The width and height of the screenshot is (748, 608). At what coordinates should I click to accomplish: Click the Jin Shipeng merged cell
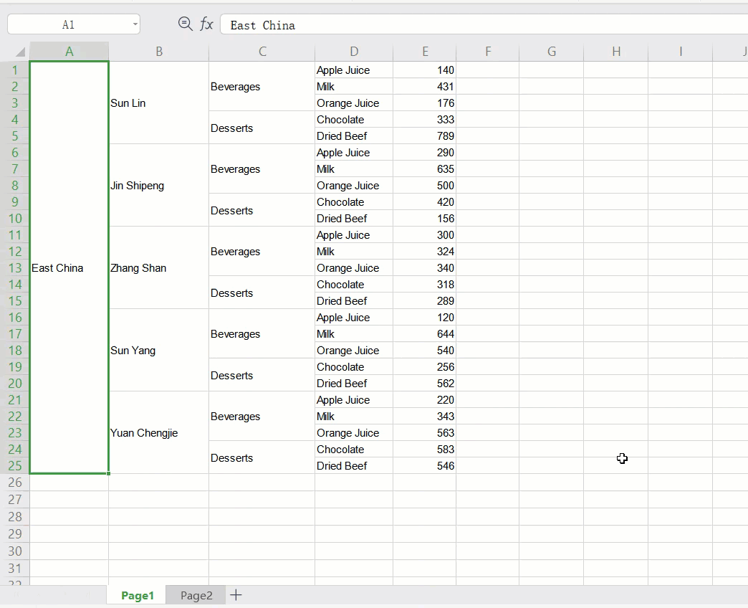pos(159,186)
